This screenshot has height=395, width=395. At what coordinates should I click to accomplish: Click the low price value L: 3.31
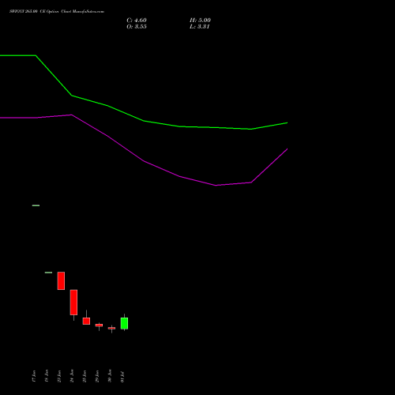tap(200, 27)
